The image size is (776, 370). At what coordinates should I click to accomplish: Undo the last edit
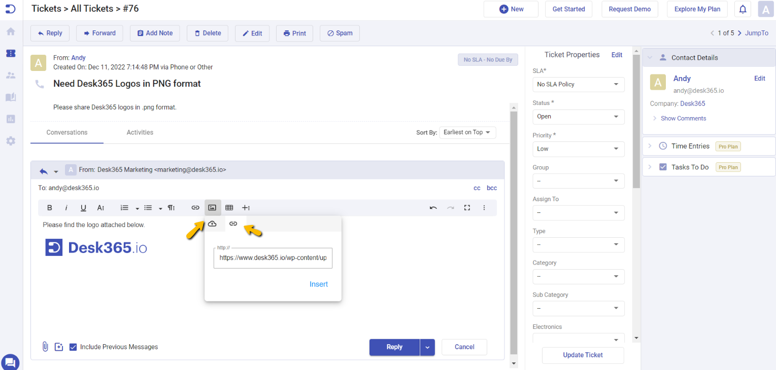coord(433,208)
